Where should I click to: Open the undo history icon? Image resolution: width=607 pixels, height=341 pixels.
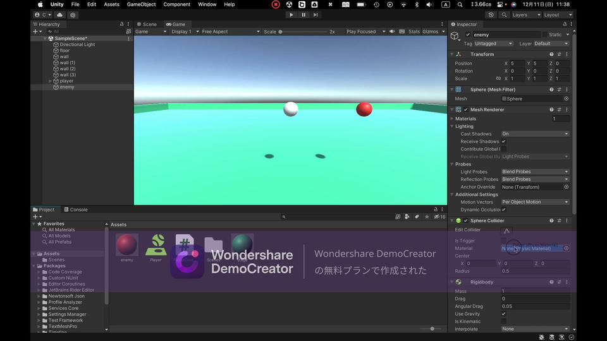[x=491, y=15]
